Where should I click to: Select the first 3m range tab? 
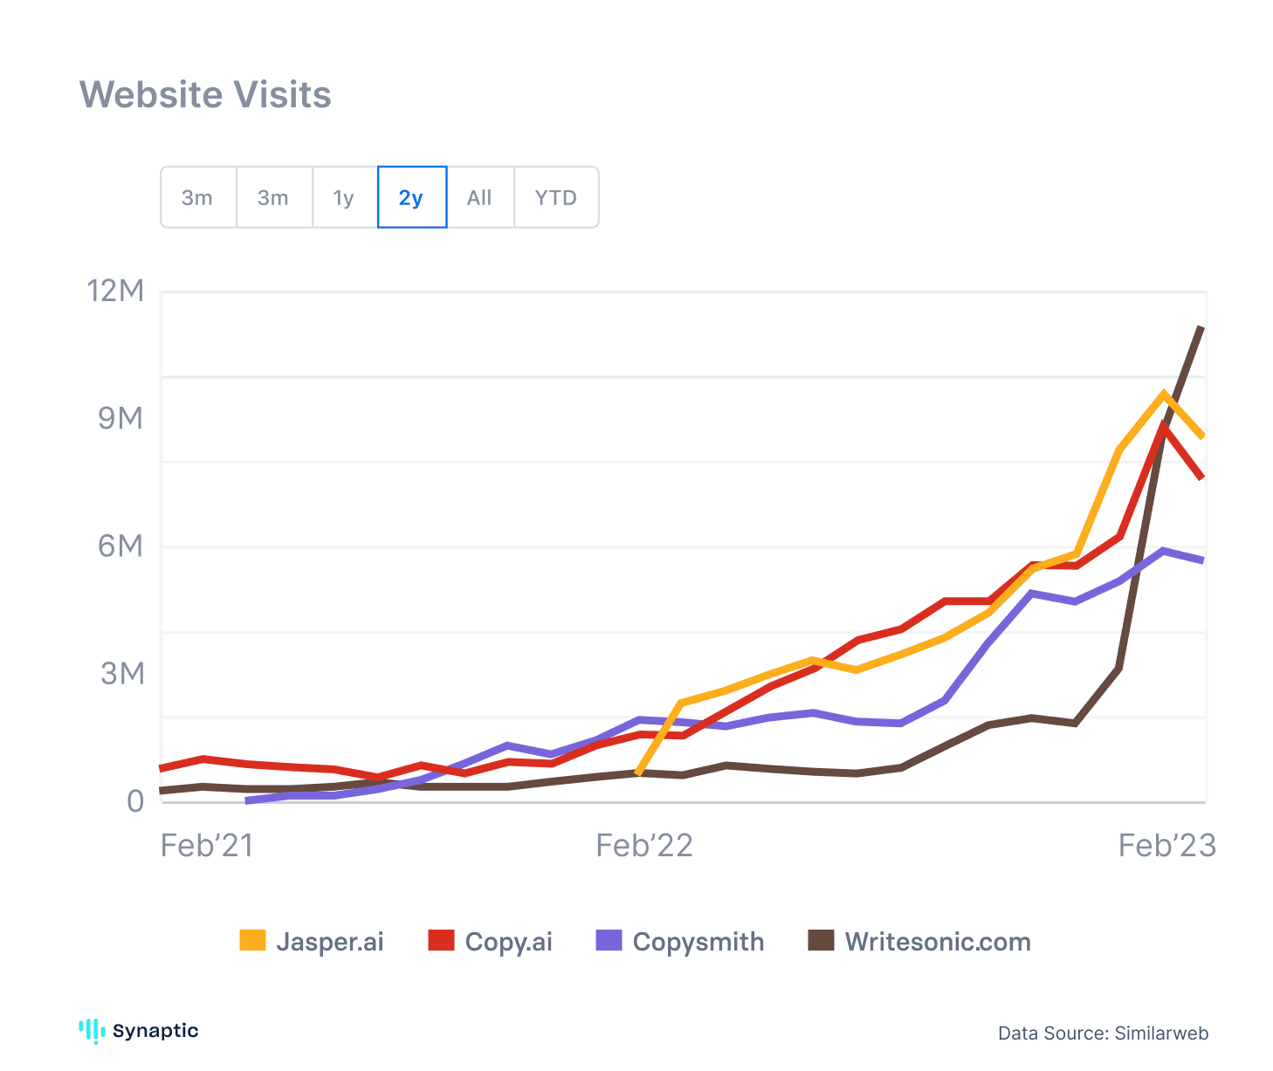point(198,197)
